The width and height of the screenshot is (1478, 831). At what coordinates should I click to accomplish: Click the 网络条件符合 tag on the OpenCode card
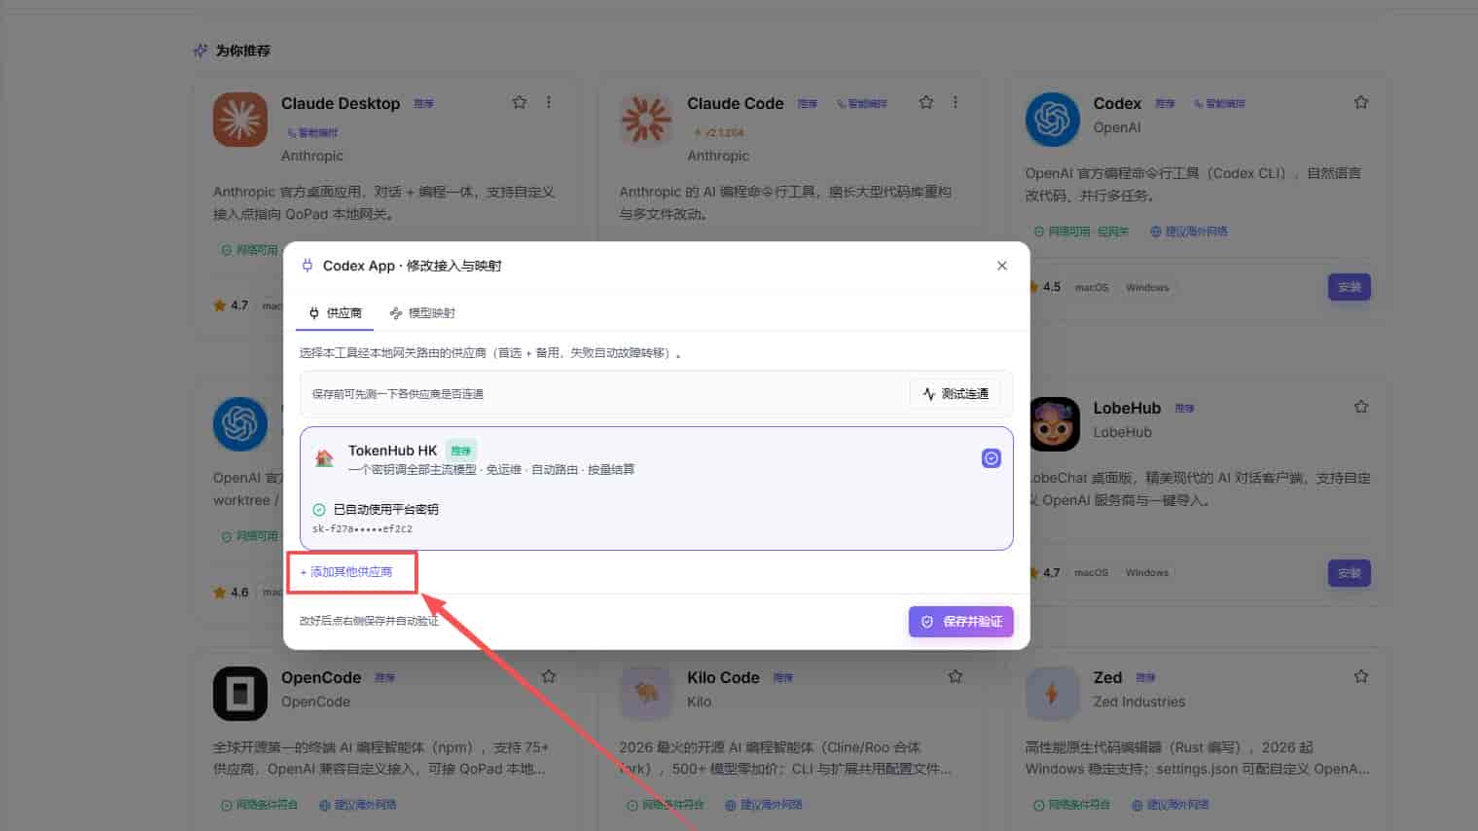coord(259,805)
